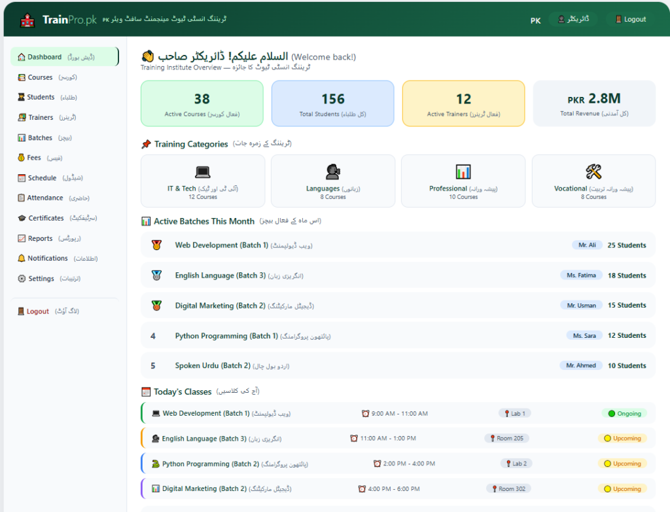Click the pushpin icon beside Training Categories
670x512 pixels.
[x=146, y=144]
